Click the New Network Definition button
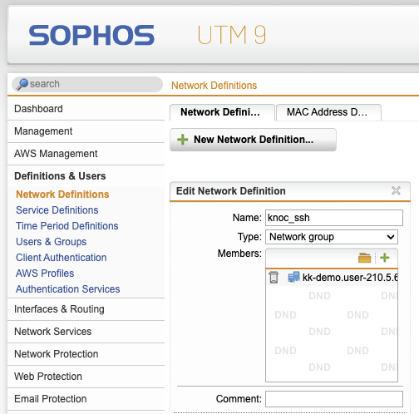 click(x=253, y=140)
